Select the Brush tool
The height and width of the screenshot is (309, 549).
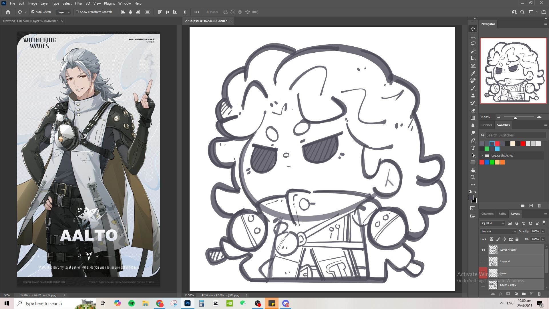pyautogui.click(x=473, y=88)
